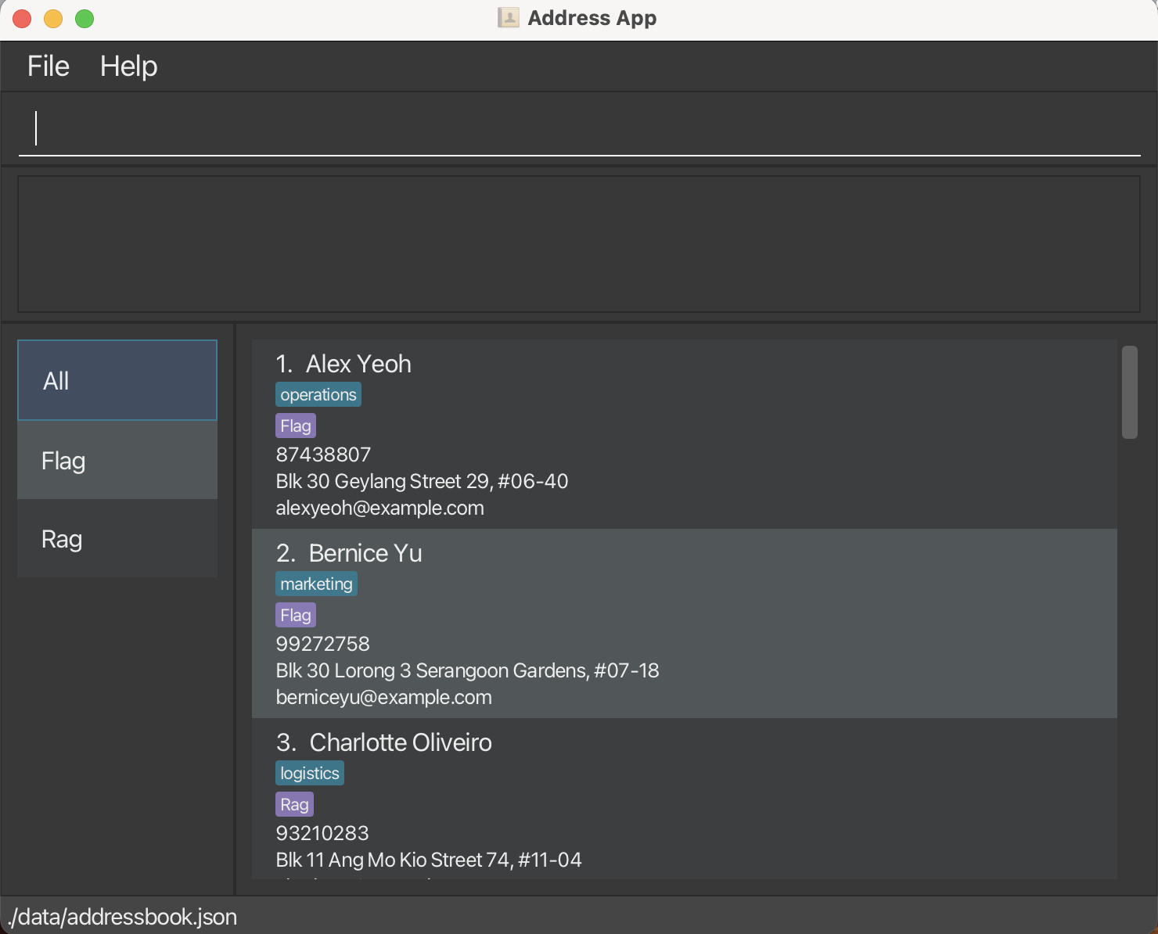Viewport: 1158px width, 934px height.
Task: Click the marketing tag on Bernice Yu
Action: click(x=316, y=584)
